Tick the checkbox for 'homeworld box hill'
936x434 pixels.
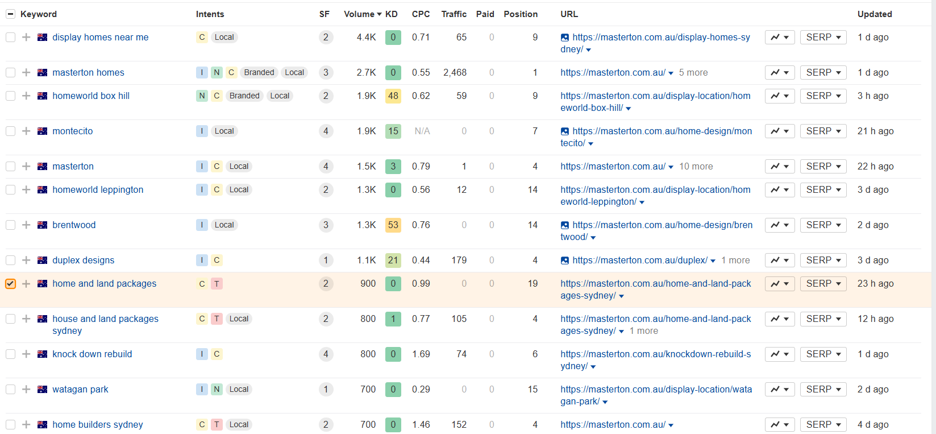[x=10, y=96]
